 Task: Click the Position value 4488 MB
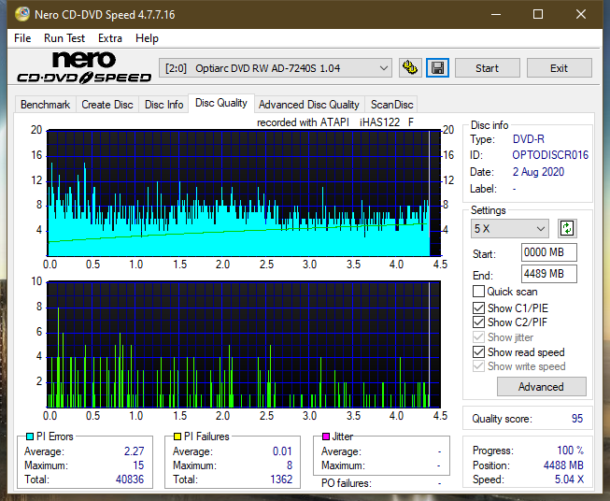[x=563, y=465]
